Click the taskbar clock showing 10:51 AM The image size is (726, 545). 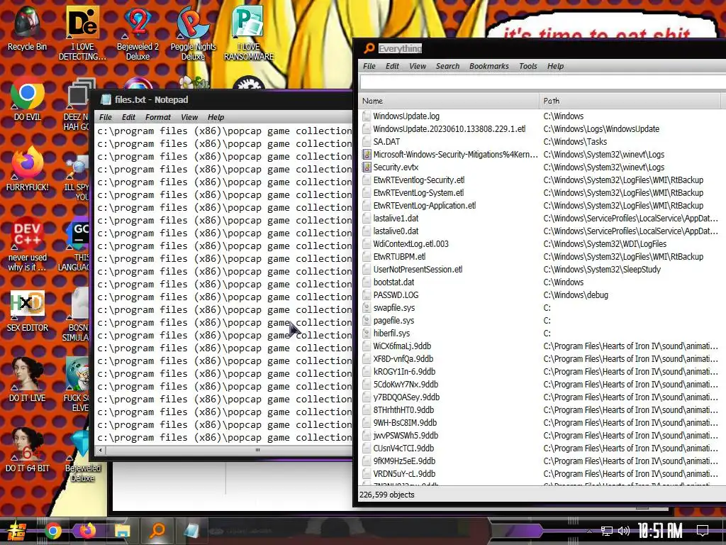[660, 531]
